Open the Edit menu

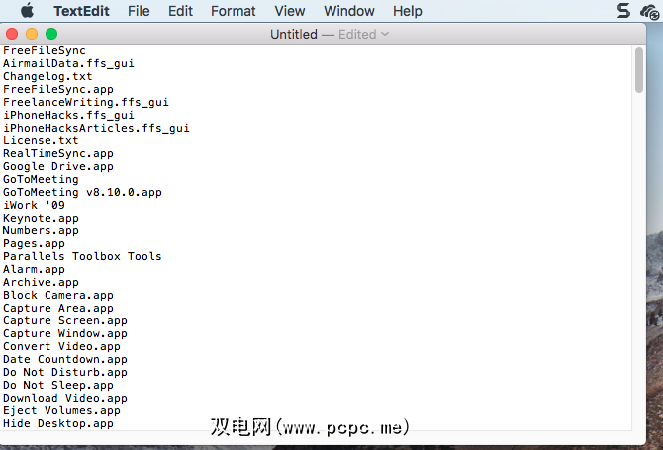click(180, 11)
